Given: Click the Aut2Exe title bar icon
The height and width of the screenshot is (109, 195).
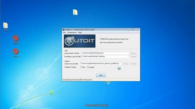Looking at the screenshot, I should pos(63,30).
